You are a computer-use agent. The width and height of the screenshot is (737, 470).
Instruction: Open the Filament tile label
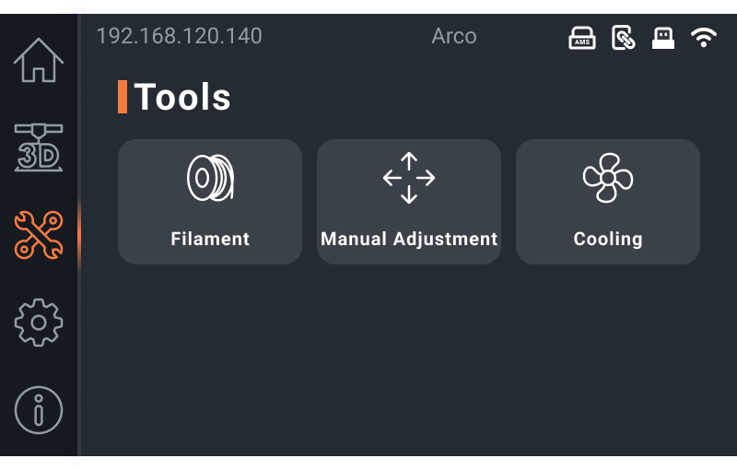coord(210,239)
